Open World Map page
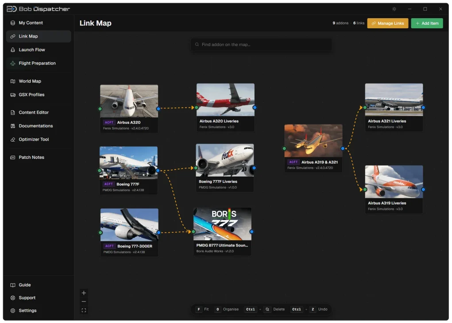 pyautogui.click(x=39, y=81)
